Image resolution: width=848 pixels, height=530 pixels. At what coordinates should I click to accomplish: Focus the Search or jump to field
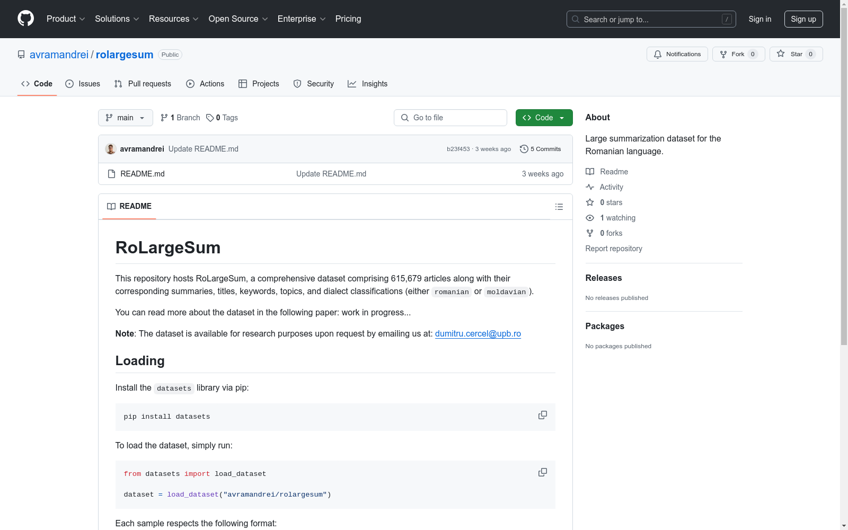point(651,19)
